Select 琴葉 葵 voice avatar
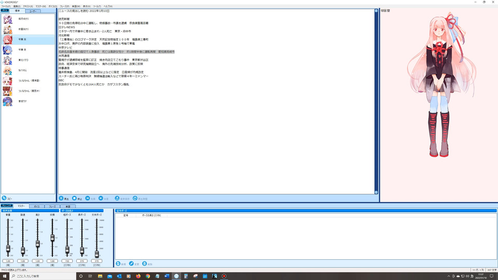Viewport: 498px width, 280px height. coord(8,50)
